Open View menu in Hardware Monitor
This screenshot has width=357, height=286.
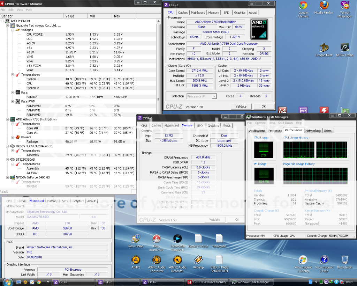tap(20, 10)
